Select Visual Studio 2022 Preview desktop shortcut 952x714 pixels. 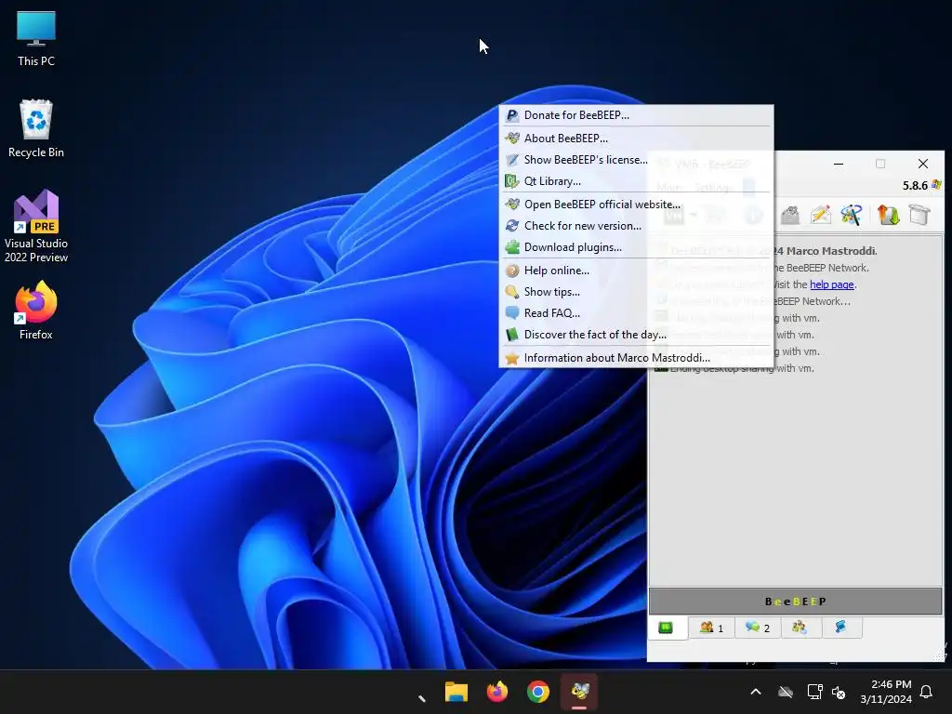pyautogui.click(x=36, y=226)
